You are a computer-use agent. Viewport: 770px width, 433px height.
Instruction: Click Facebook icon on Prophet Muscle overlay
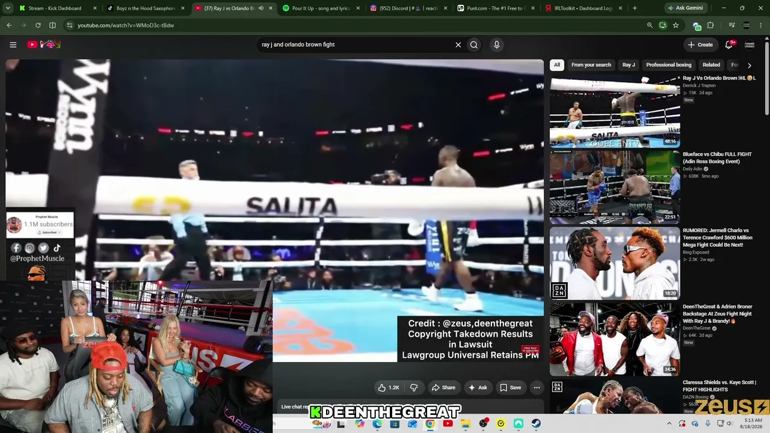point(16,248)
